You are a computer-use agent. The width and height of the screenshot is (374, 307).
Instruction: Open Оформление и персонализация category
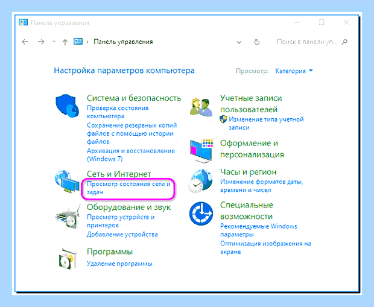tap(252, 148)
